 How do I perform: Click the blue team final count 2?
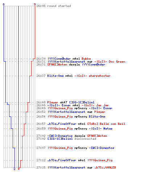pyautogui.click(x=14, y=169)
